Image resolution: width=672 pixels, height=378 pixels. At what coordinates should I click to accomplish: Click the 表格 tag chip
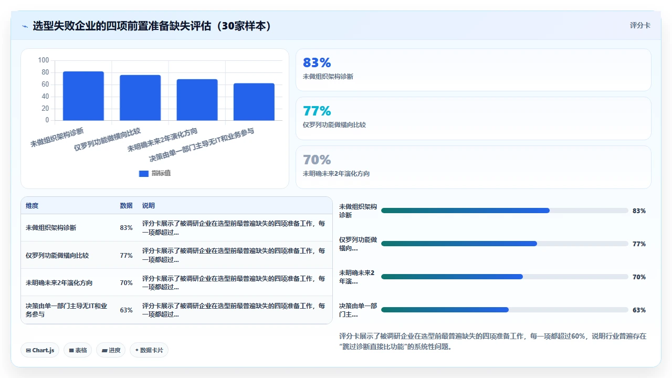[78, 350]
